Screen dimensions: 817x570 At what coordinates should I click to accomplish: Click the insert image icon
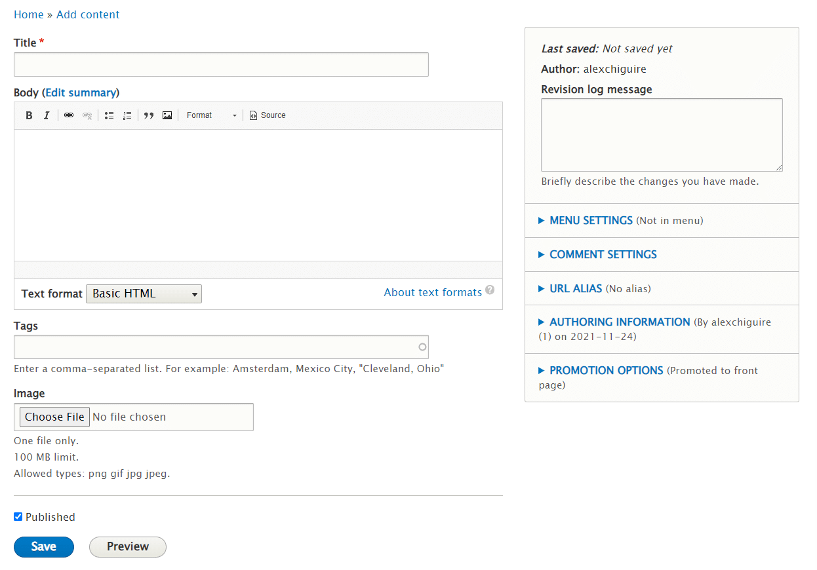click(x=167, y=115)
